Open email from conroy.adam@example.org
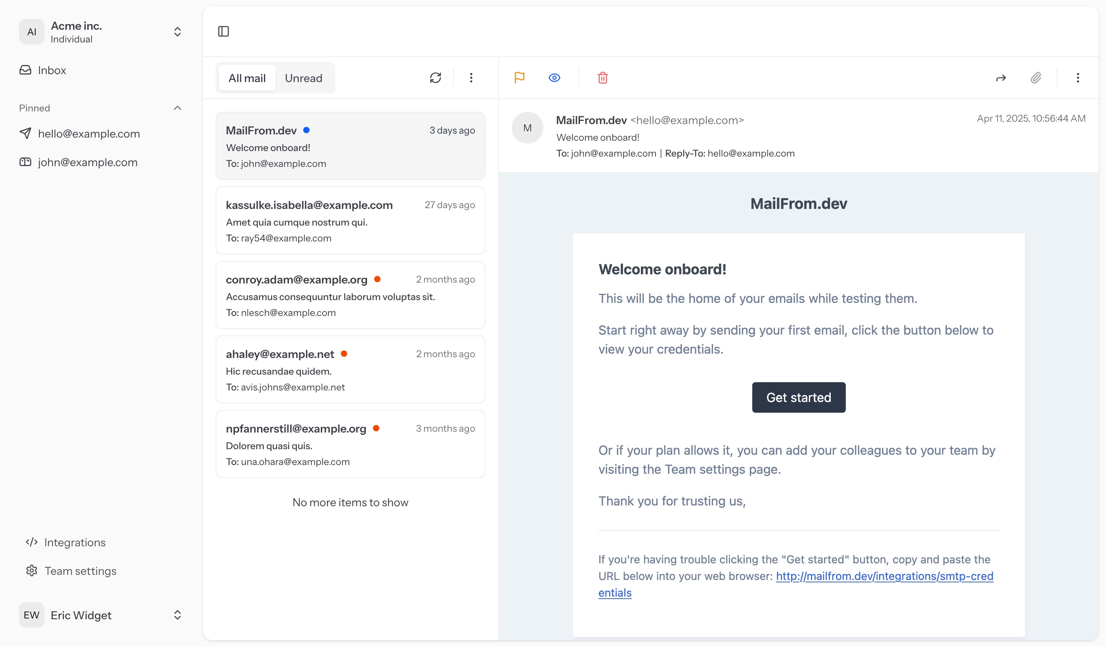Viewport: 1105px width, 647px height. (x=350, y=295)
